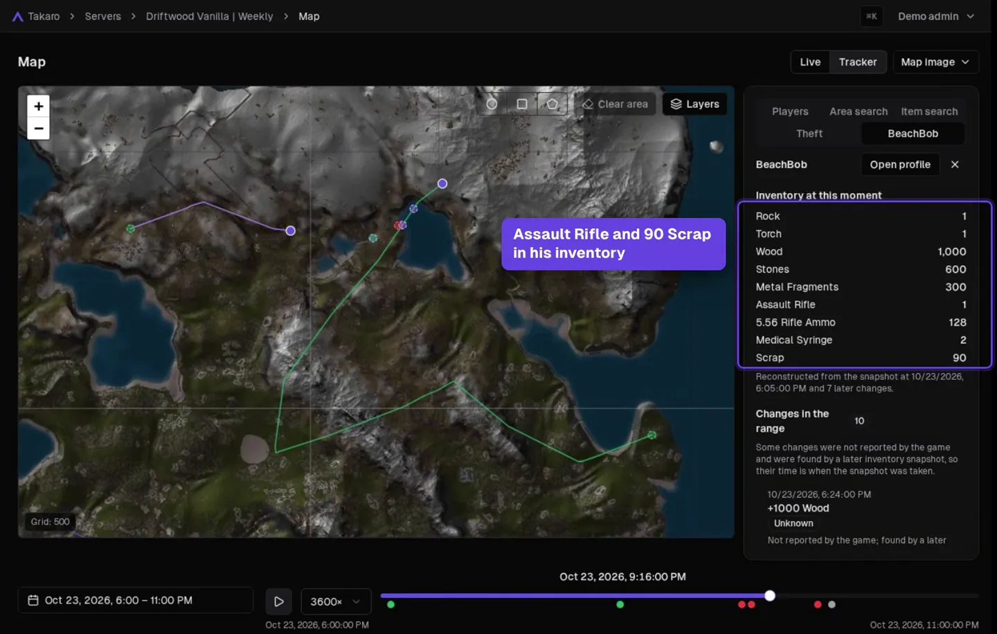Viewport: 997px width, 634px height.
Task: Open the 3600× playback speed dropdown
Action: pyautogui.click(x=336, y=601)
